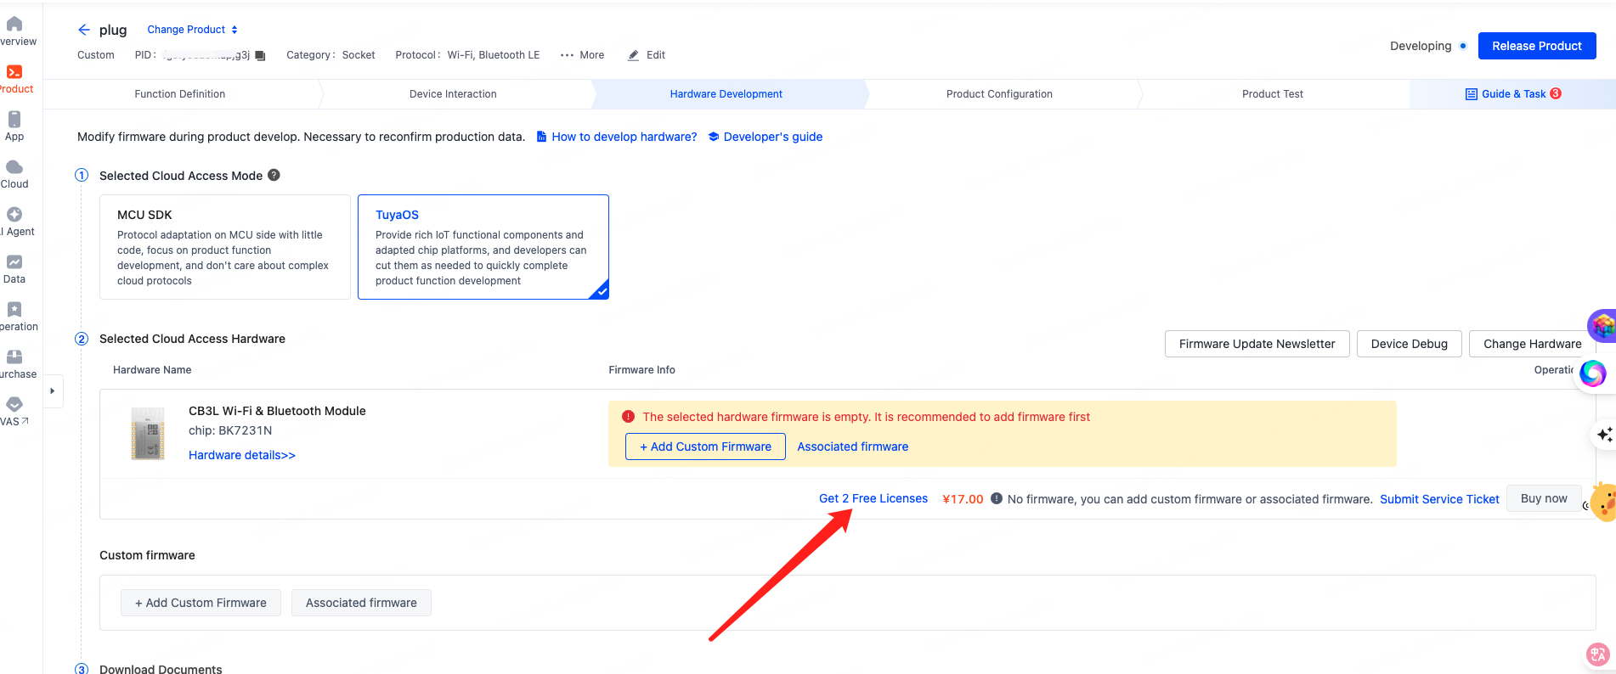This screenshot has width=1616, height=674.
Task: Select the MCU SDK access mode card
Action: click(x=224, y=247)
